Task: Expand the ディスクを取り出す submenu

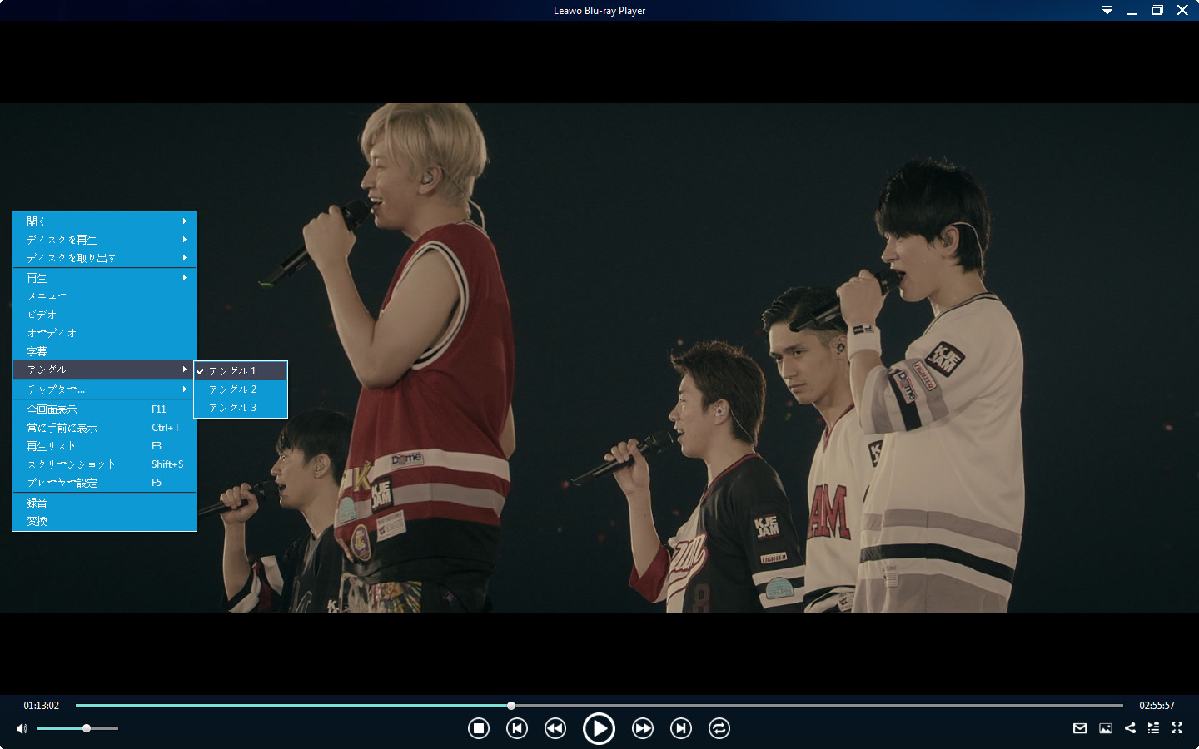Action: (x=104, y=258)
